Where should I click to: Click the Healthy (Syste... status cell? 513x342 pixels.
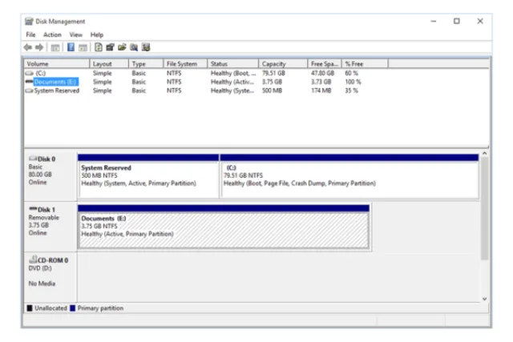(232, 91)
